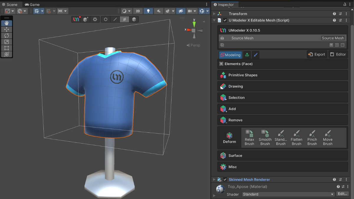This screenshot has height=199, width=354.
Task: Open the paint brush tab
Action: (x=256, y=55)
